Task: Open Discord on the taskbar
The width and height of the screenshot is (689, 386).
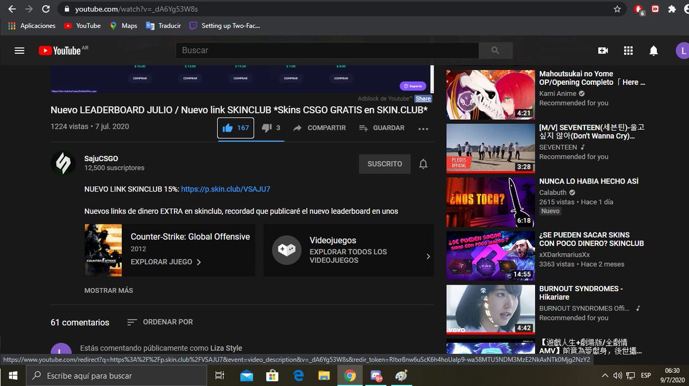Action: point(376,376)
